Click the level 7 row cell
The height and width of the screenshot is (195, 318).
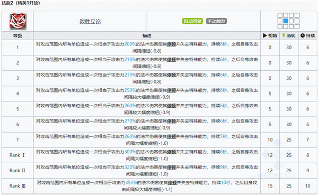coord(17,140)
